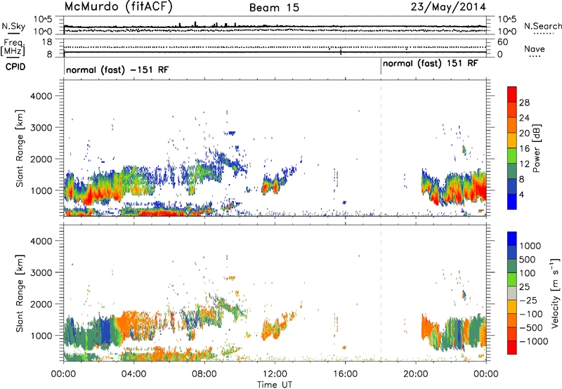
Task: Click the 'Freq. [MHz]' label
Action: [x=13, y=47]
